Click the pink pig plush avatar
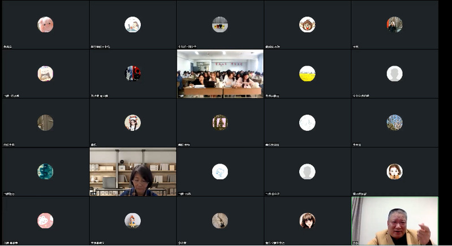The width and height of the screenshot is (452, 246). point(45,24)
